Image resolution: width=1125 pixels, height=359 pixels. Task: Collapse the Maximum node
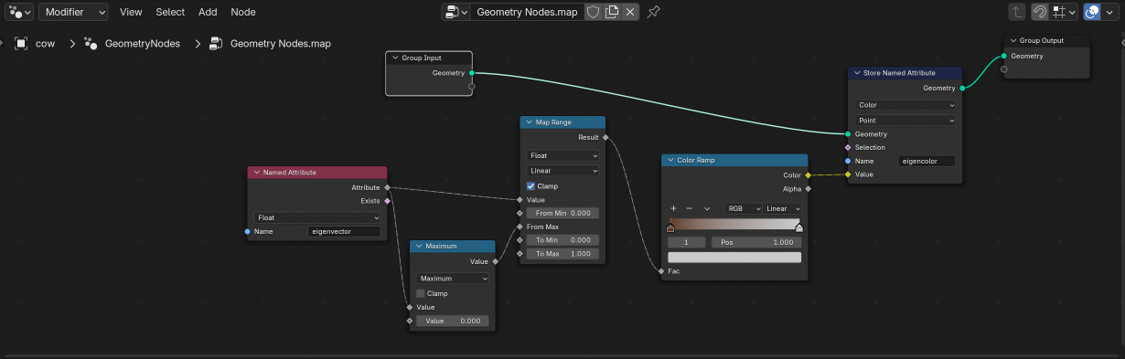tap(418, 247)
